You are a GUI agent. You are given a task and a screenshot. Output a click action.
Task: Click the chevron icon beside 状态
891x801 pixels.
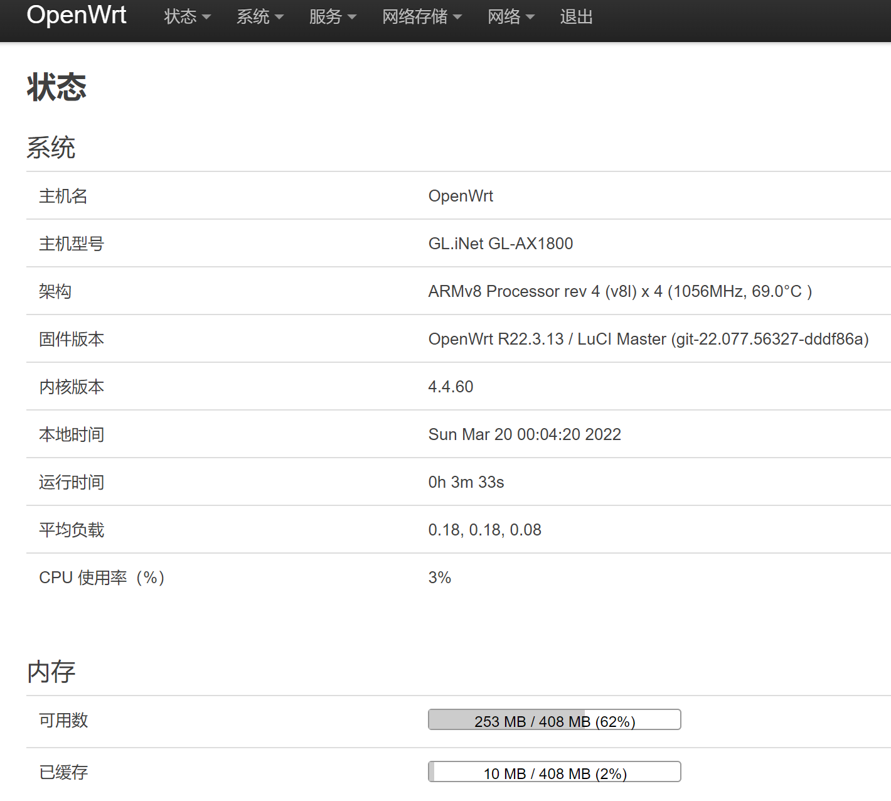207,18
